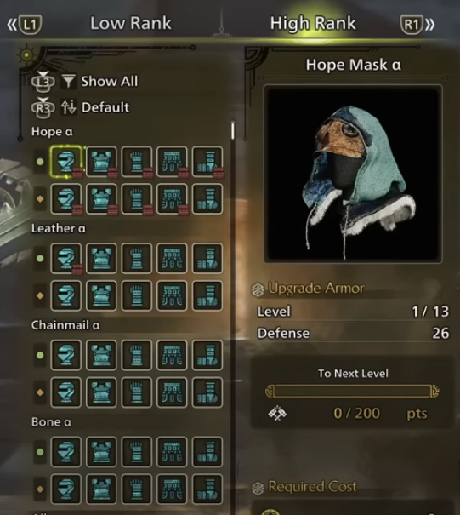Pick Chainmail α waist armor in green-dot row

172,355
